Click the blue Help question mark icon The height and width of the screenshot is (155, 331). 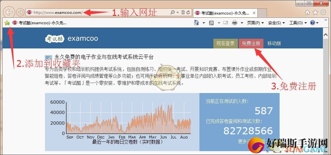coord(313,23)
